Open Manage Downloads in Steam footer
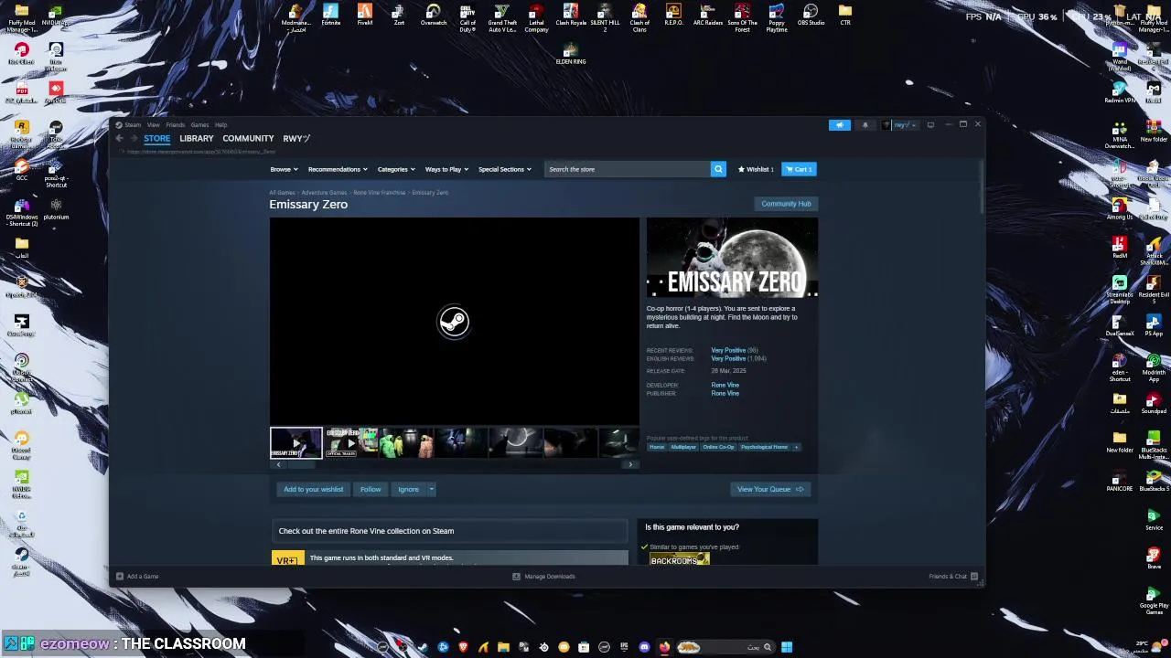This screenshot has height=658, width=1171. click(543, 577)
